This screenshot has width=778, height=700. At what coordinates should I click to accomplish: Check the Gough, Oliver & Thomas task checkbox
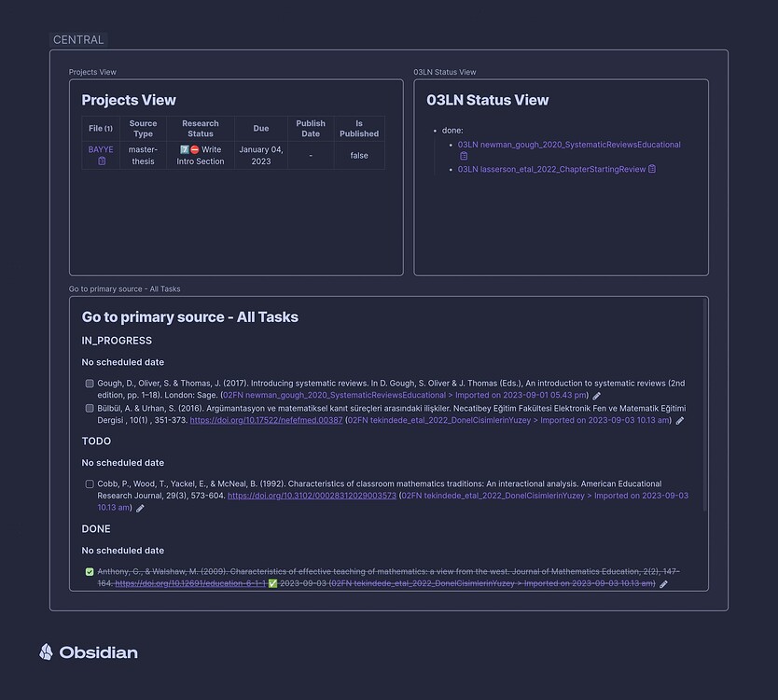(90, 384)
